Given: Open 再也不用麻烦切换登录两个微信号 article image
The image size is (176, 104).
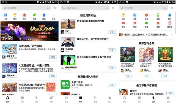Looking at the screenshot, I should (x=68, y=60).
